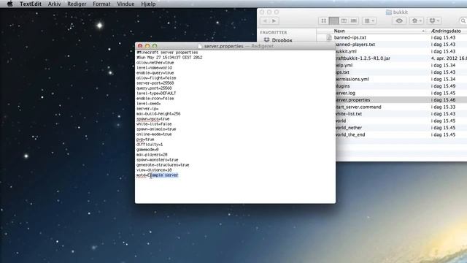Click the max-build-height=256 line
The width and height of the screenshot is (467, 263).
point(158,114)
